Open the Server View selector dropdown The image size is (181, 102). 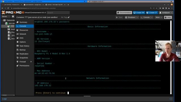(6, 16)
